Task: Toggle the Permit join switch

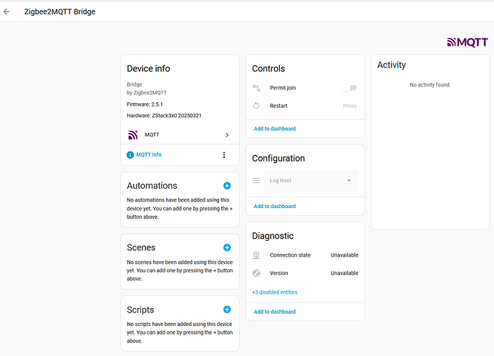Action: pyautogui.click(x=349, y=88)
